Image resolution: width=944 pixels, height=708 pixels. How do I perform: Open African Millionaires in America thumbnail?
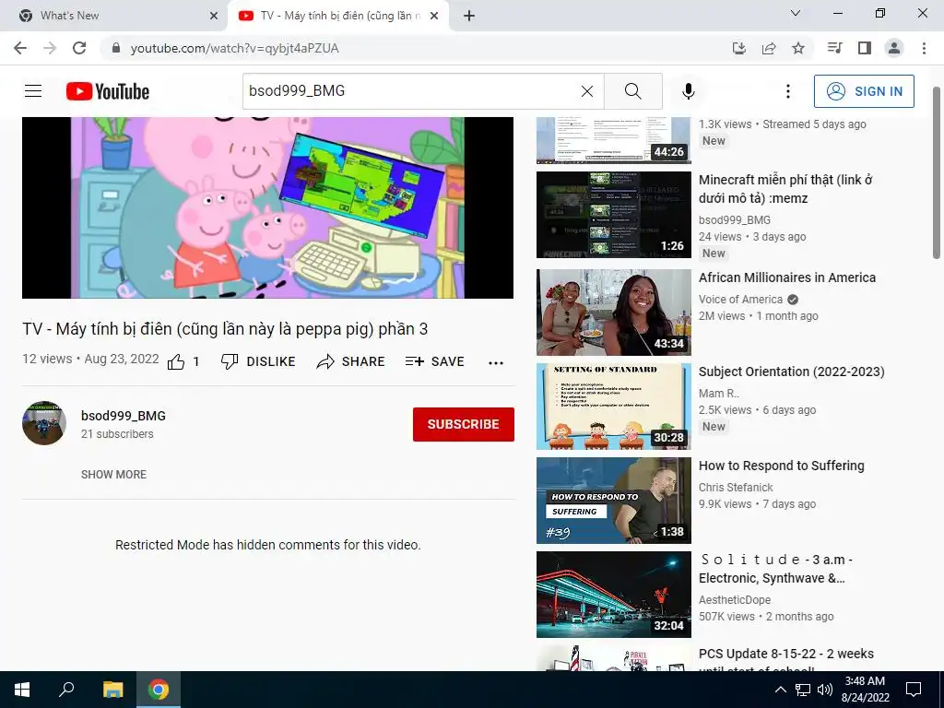click(613, 313)
